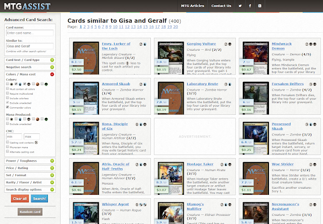Toggle Exclude unselected under Colors

(x=8, y=103)
